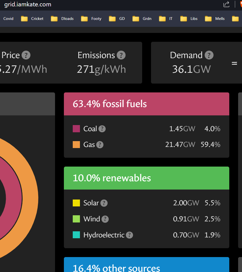Click the share icon in address bar
The width and height of the screenshot is (242, 272).
pyautogui.click(x=226, y=4)
